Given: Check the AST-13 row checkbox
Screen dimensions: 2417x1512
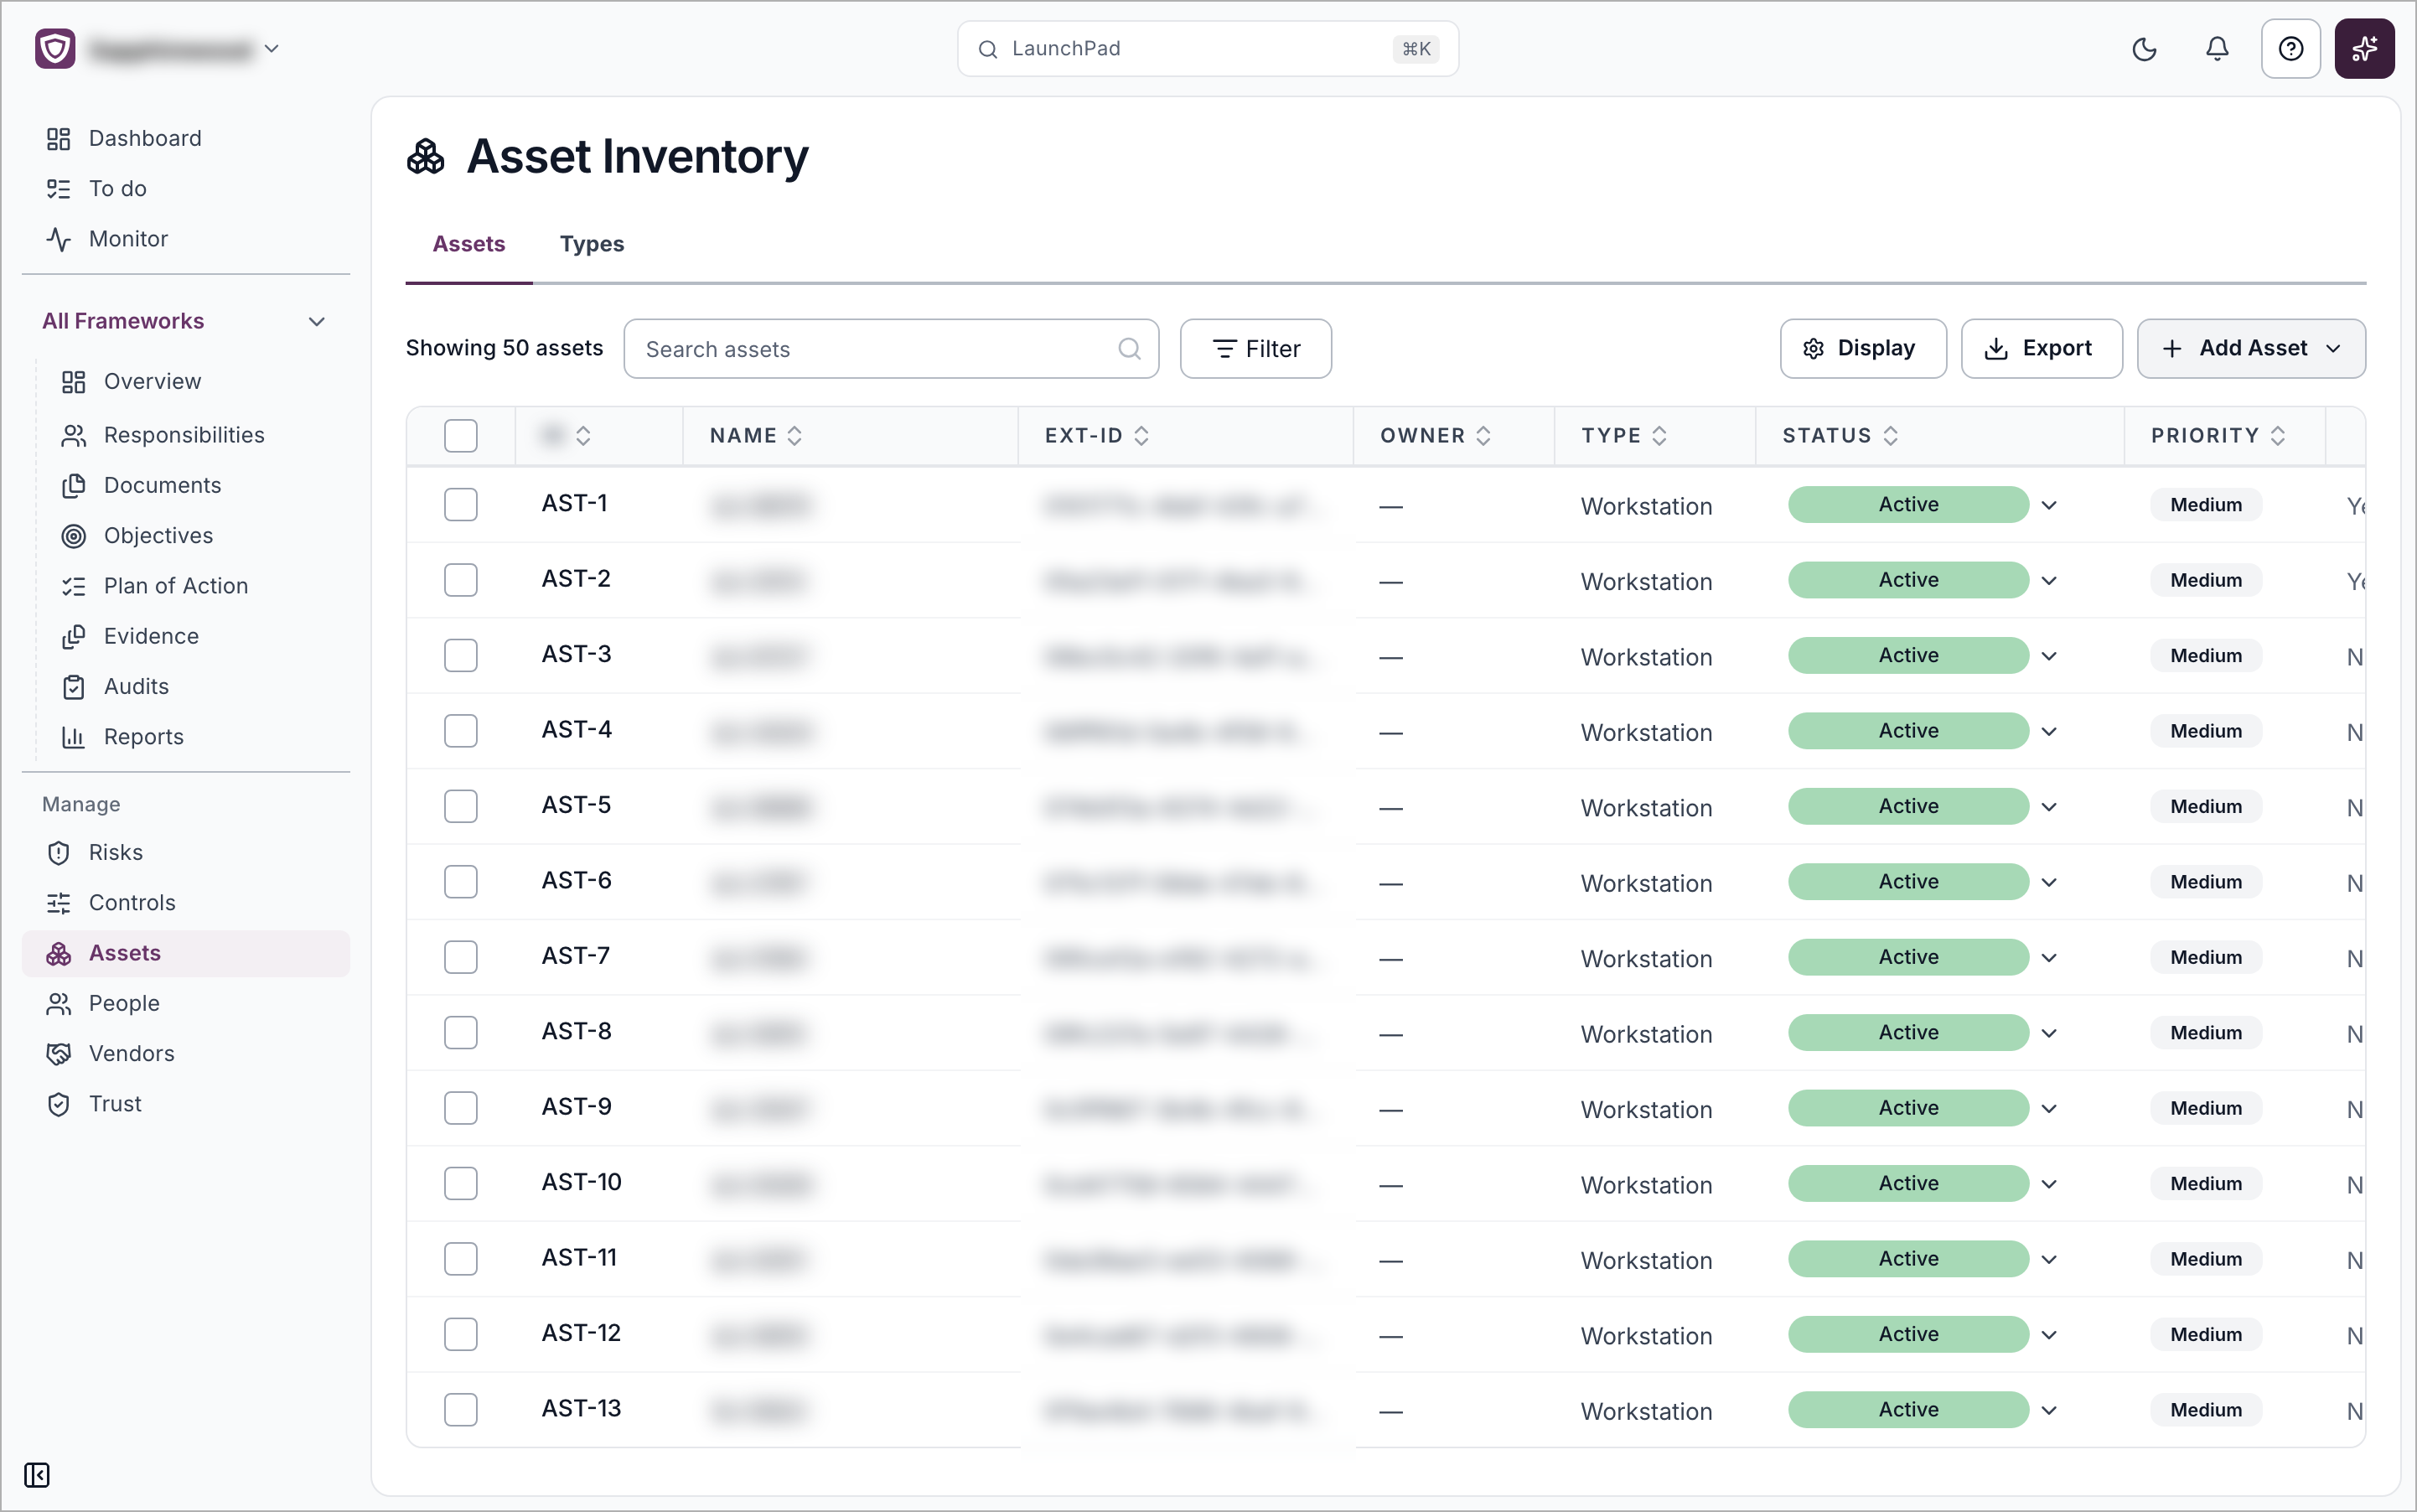Looking at the screenshot, I should [x=460, y=1410].
